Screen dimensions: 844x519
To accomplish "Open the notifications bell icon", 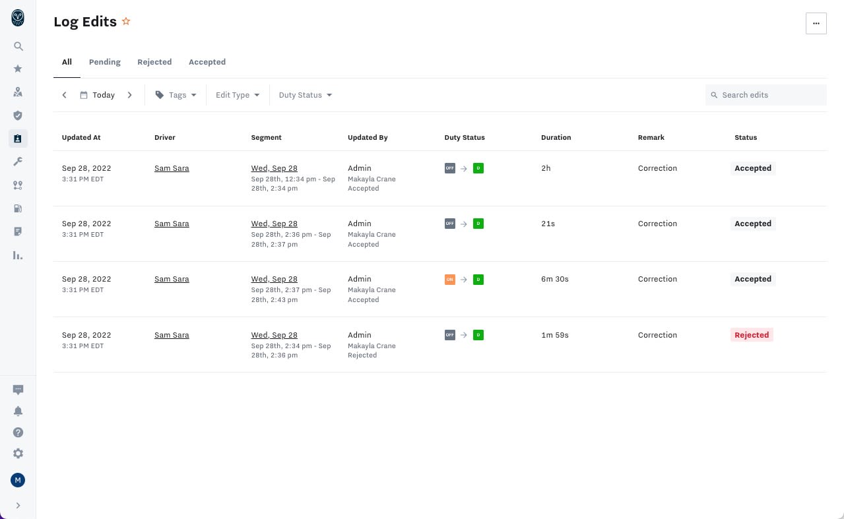I will tap(18, 411).
